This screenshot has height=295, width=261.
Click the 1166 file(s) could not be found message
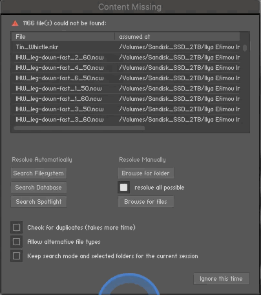(65, 23)
